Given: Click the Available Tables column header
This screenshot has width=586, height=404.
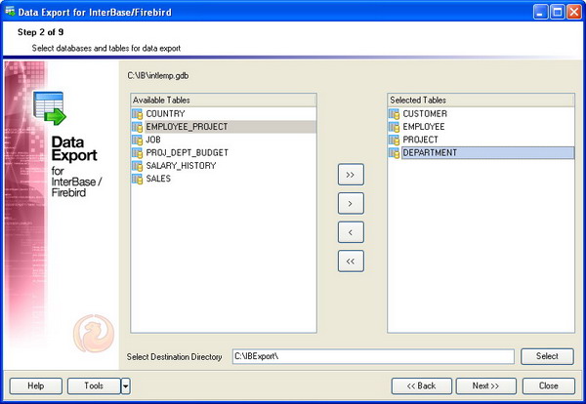Looking at the screenshot, I should (x=223, y=101).
